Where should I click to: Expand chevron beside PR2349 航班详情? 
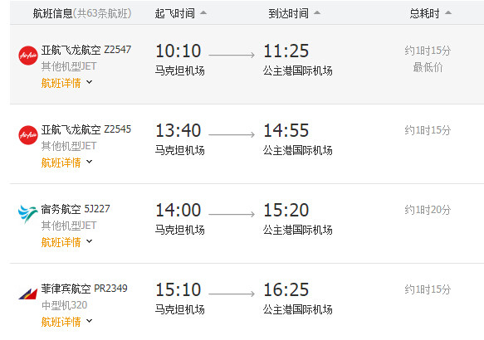click(x=89, y=321)
